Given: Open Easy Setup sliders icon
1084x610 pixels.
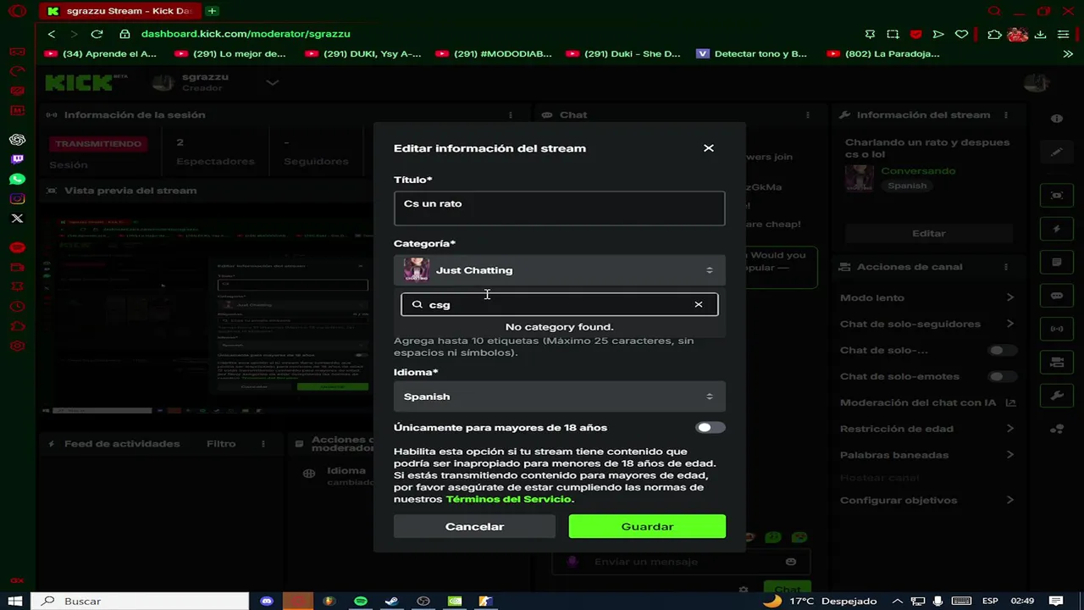Looking at the screenshot, I should [x=1063, y=34].
